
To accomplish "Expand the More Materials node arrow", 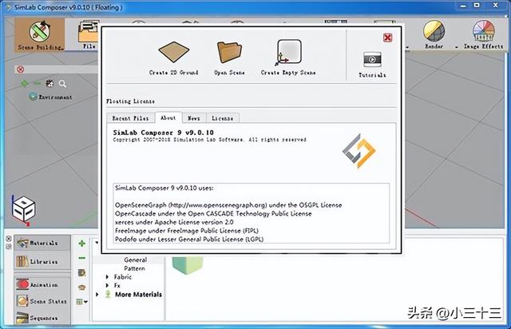I will click(x=97, y=295).
